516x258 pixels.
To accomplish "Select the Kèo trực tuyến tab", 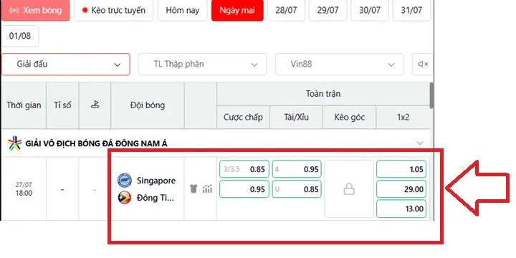I will pos(113,10).
